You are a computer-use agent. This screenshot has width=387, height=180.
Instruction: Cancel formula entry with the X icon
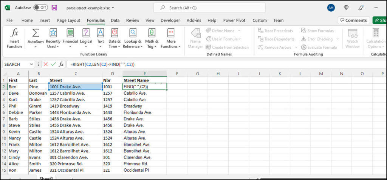(x=46, y=64)
